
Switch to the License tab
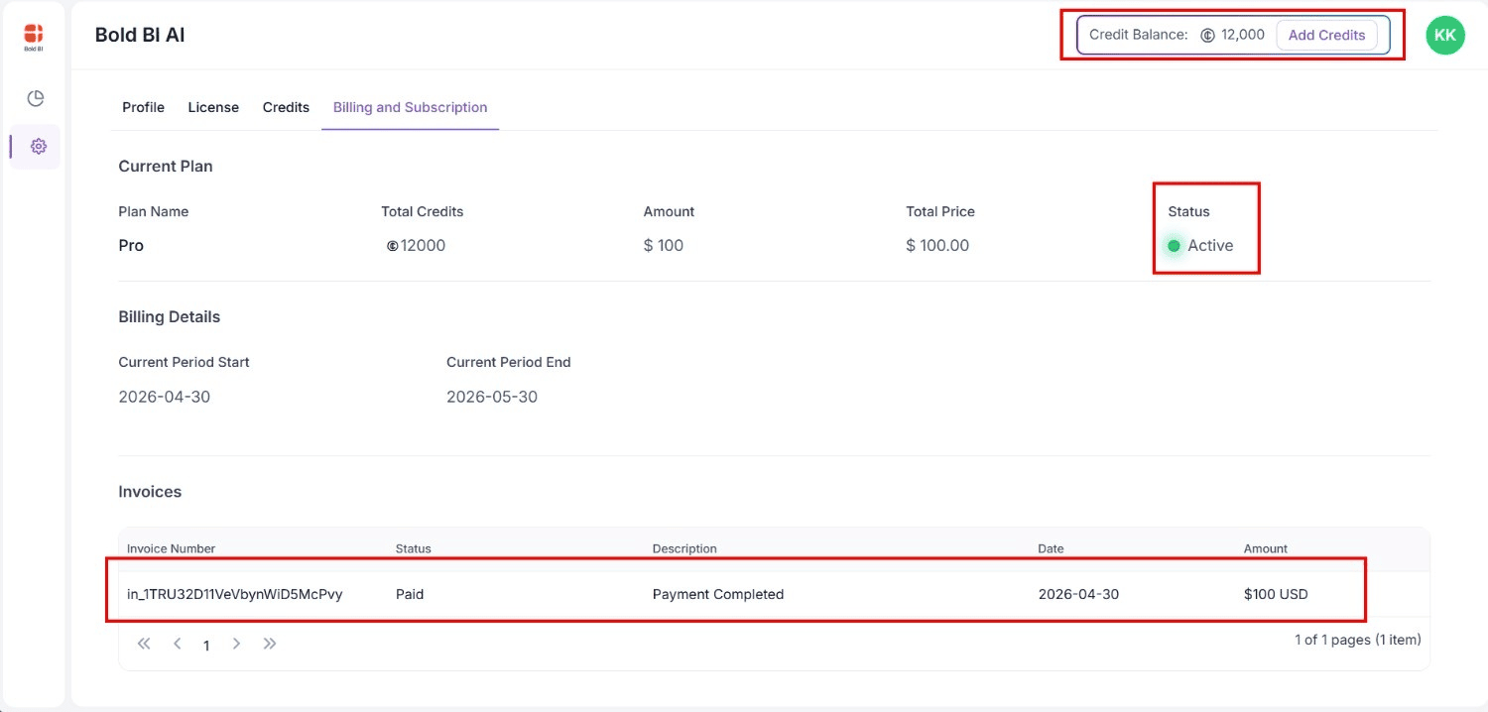point(213,107)
